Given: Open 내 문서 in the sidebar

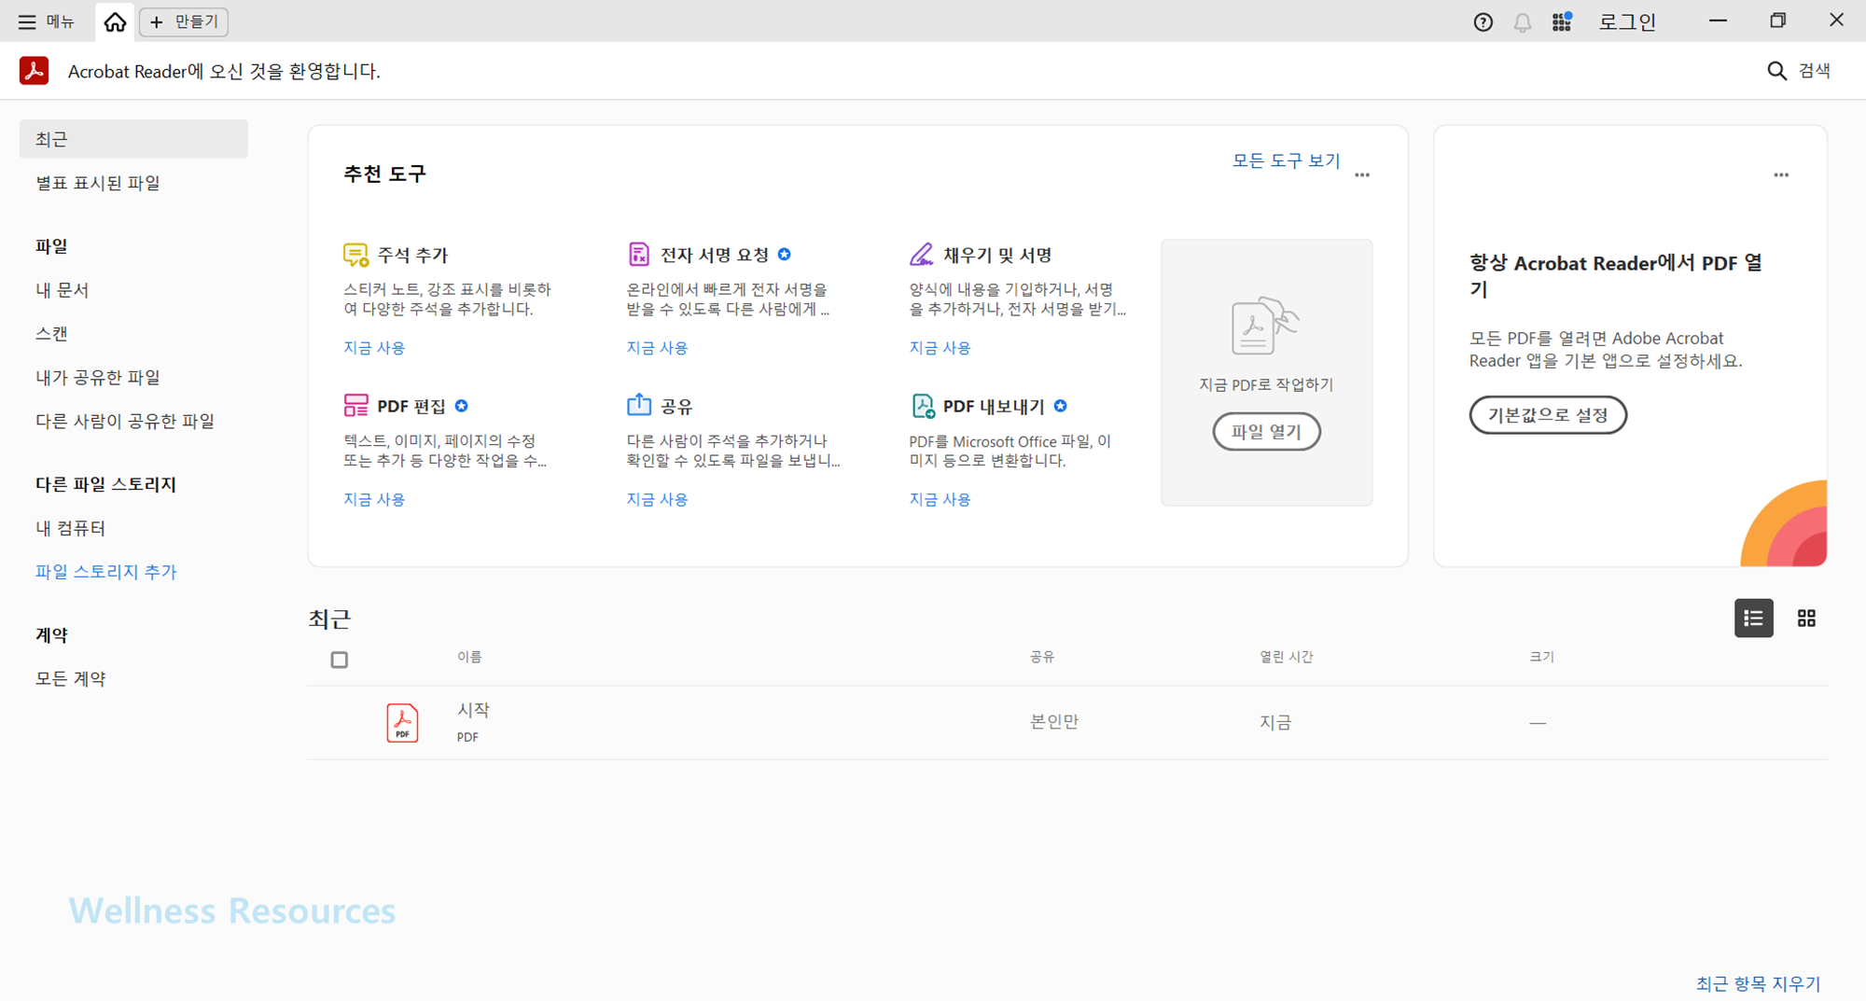Looking at the screenshot, I should pos(63,290).
